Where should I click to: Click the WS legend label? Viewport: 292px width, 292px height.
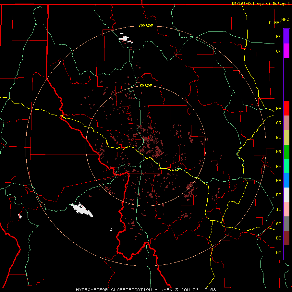[x=278, y=180]
